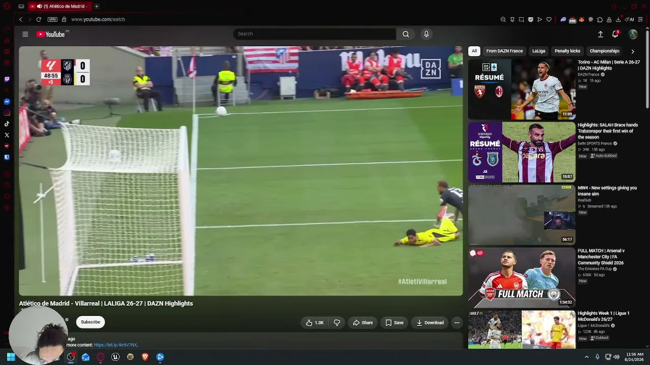This screenshot has height=365, width=650.
Task: Open TikTok in the browser sidebar
Action: click(7, 124)
